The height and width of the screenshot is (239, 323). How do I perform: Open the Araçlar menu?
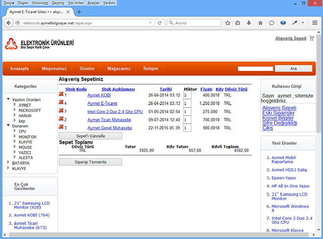[x=93, y=3]
